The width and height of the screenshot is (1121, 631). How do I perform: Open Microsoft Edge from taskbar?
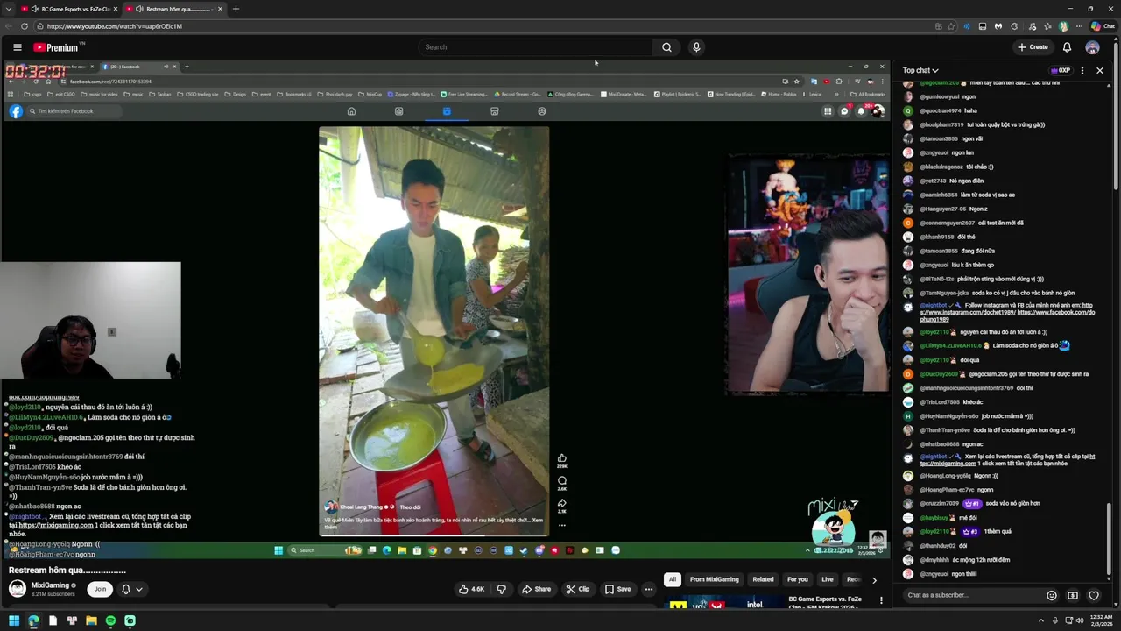(33, 620)
